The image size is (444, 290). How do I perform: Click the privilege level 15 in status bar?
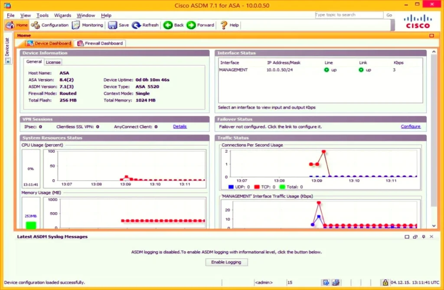[x=290, y=282]
